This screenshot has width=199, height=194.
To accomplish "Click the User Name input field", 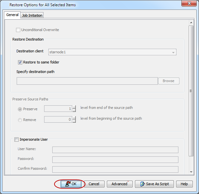I will (115, 150).
